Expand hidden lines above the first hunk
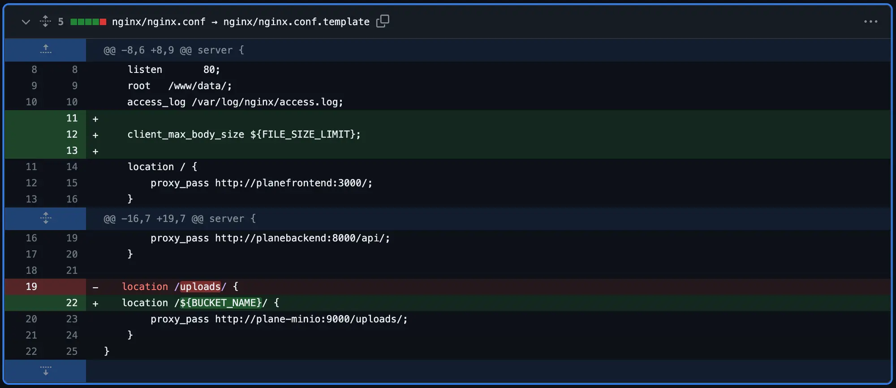The width and height of the screenshot is (896, 388). point(45,50)
